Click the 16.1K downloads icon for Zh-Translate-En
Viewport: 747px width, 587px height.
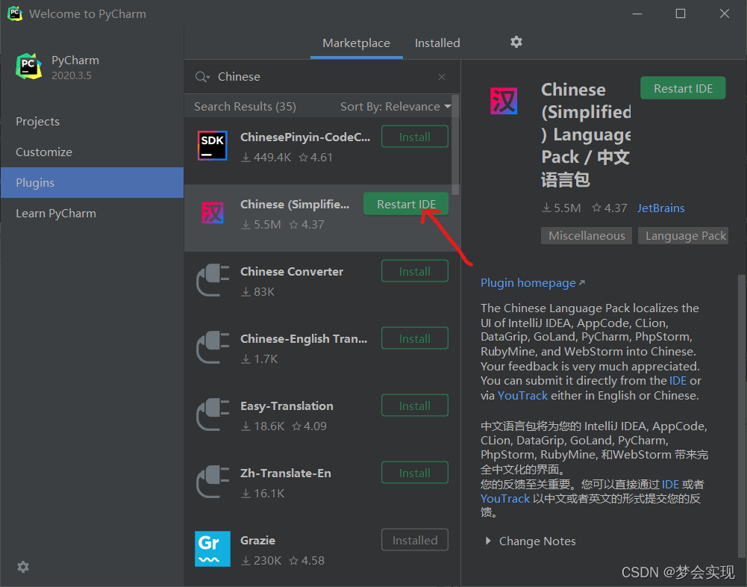tap(246, 494)
